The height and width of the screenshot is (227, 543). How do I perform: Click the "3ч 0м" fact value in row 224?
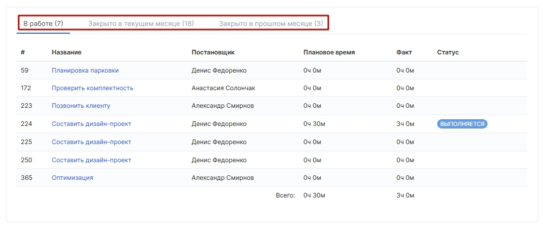405,124
